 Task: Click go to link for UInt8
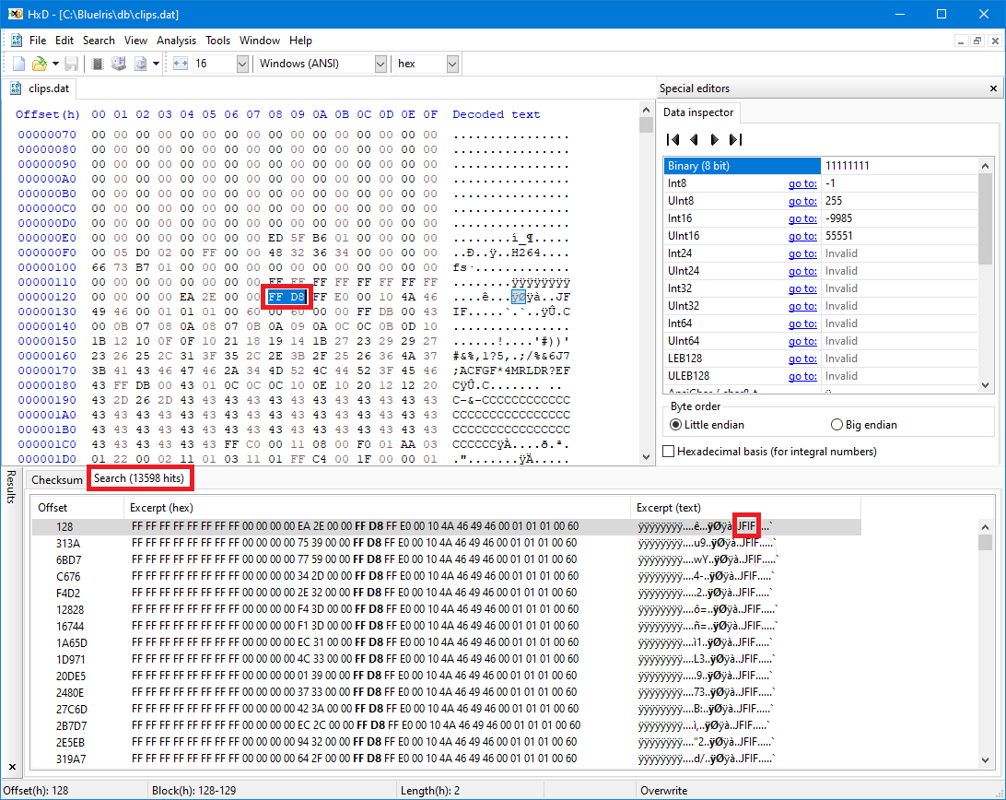click(x=802, y=201)
